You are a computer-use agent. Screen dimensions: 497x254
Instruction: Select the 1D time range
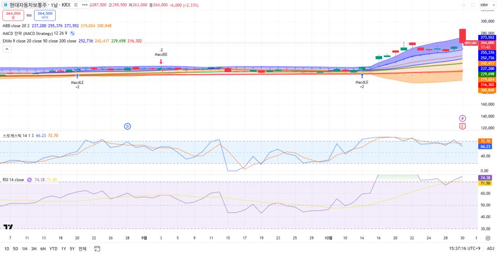coord(7,249)
